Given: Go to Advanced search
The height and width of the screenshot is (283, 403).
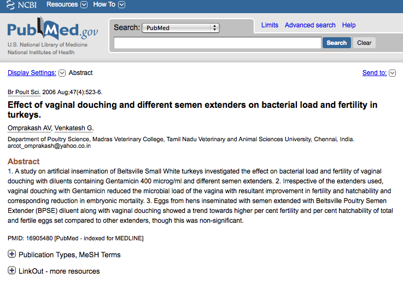Looking at the screenshot, I should click(x=310, y=25).
